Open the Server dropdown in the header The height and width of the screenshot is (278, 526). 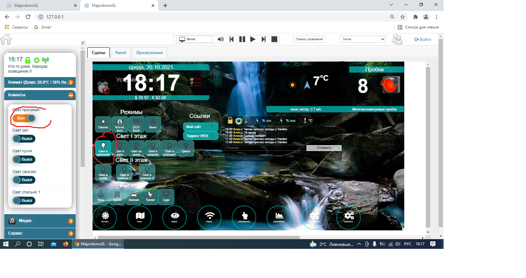pyautogui.click(x=362, y=39)
